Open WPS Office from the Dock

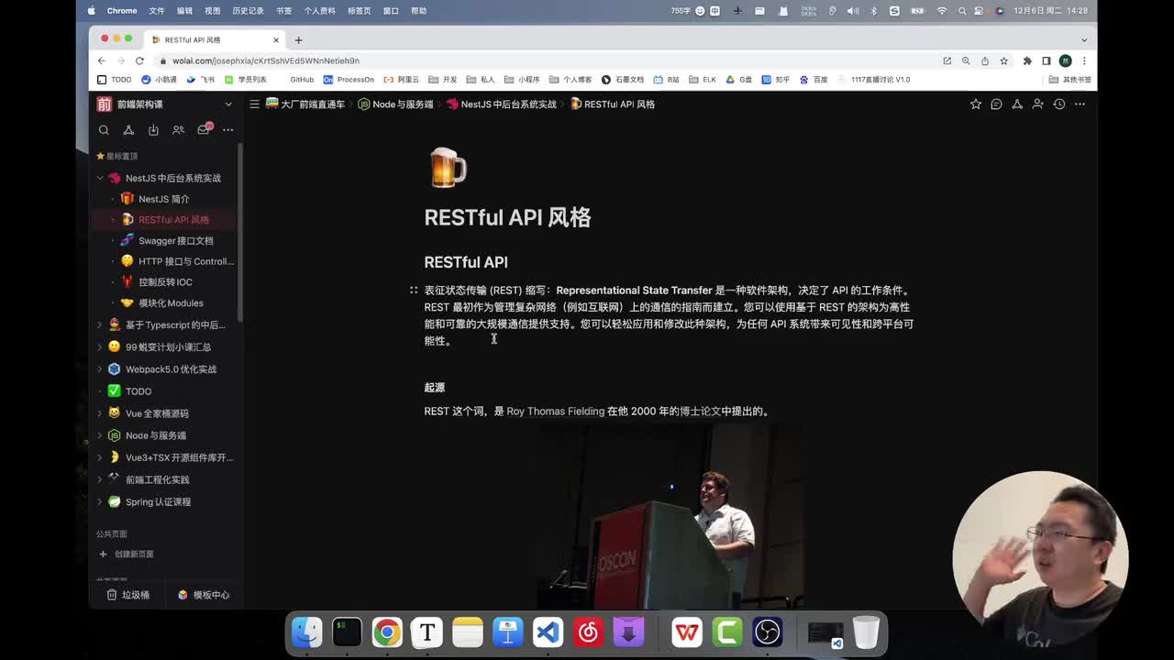click(687, 632)
